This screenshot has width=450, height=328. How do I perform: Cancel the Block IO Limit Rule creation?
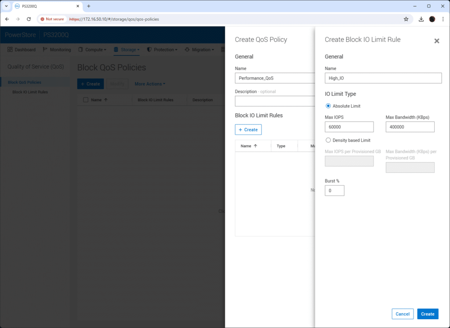click(x=403, y=314)
